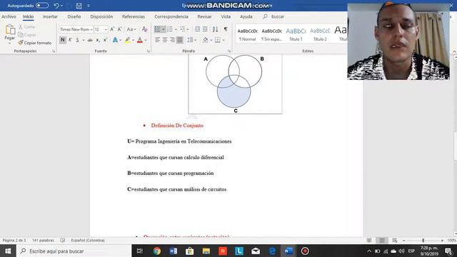Toggle justify alignment
This screenshot has width=457, height=257.
[180, 40]
